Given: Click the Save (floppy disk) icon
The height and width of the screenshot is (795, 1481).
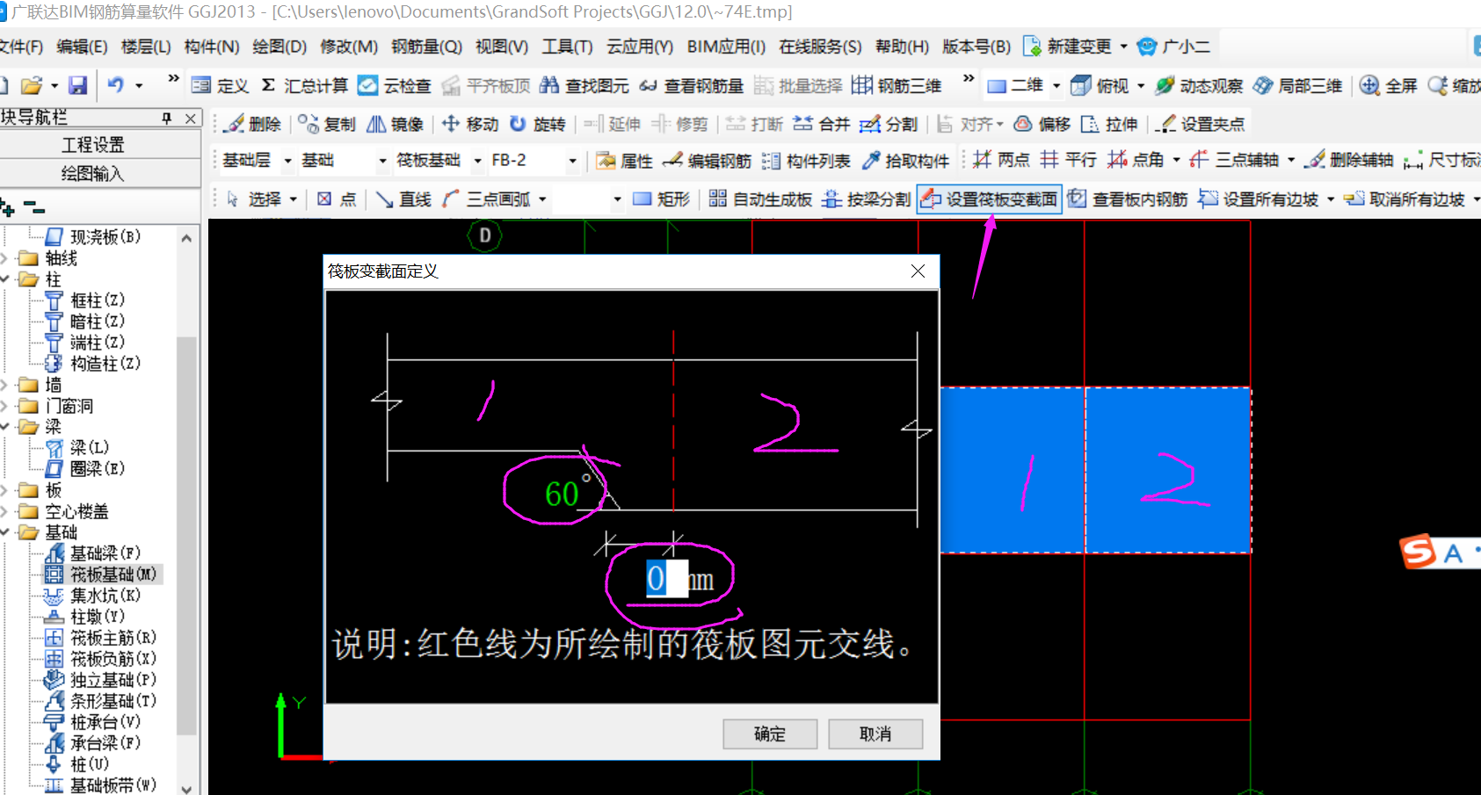Looking at the screenshot, I should [78, 85].
